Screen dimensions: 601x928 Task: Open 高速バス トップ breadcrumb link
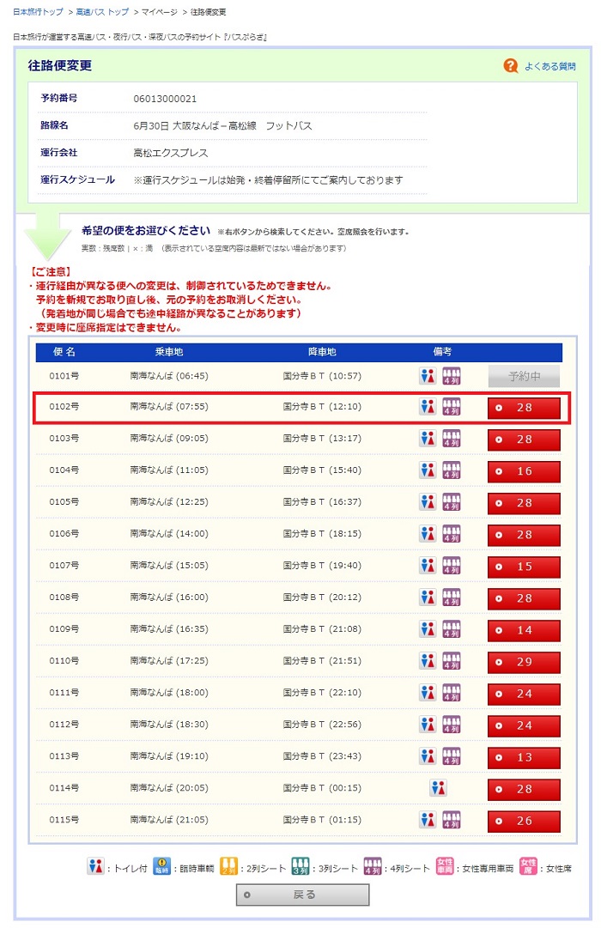pos(102,12)
